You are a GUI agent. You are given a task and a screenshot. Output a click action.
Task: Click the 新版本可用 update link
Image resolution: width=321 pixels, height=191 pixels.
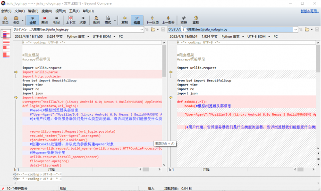310,11
